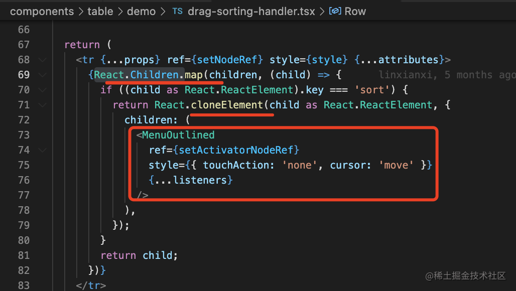Viewport: 516px width, 291px height.
Task: Click line number 73 in gutter
Action: [24, 135]
